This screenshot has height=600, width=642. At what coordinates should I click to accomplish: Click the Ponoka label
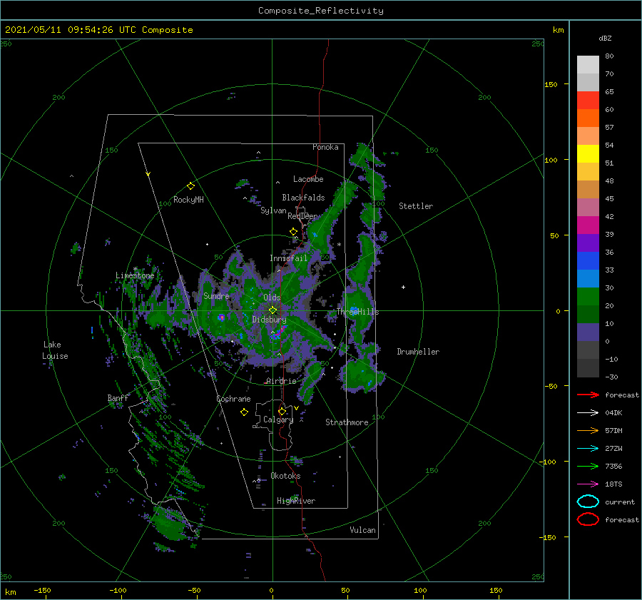(325, 147)
